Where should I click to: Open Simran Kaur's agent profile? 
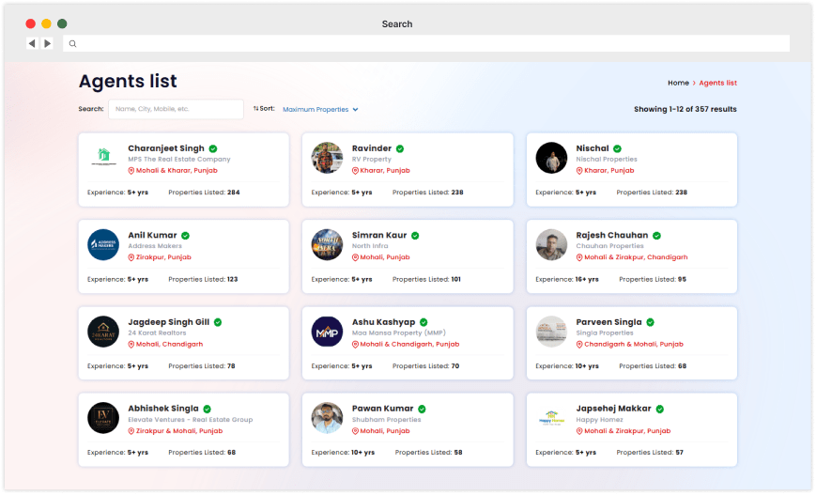(x=378, y=235)
